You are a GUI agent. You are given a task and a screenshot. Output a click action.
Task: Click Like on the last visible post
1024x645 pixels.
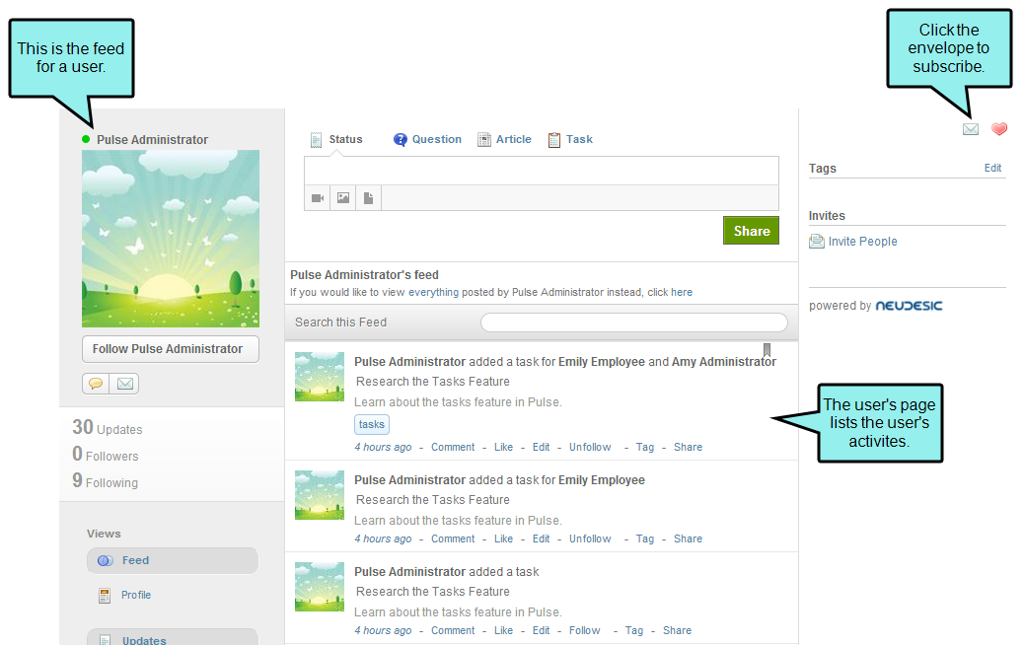tap(503, 630)
